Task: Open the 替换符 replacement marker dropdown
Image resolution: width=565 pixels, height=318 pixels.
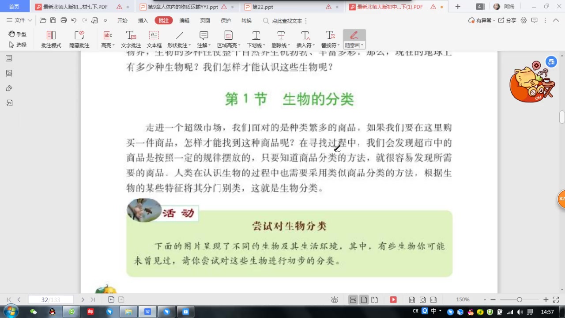Action: click(x=338, y=45)
